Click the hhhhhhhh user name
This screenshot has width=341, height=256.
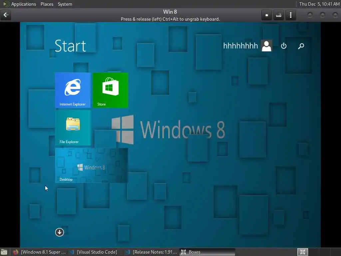[x=240, y=46]
